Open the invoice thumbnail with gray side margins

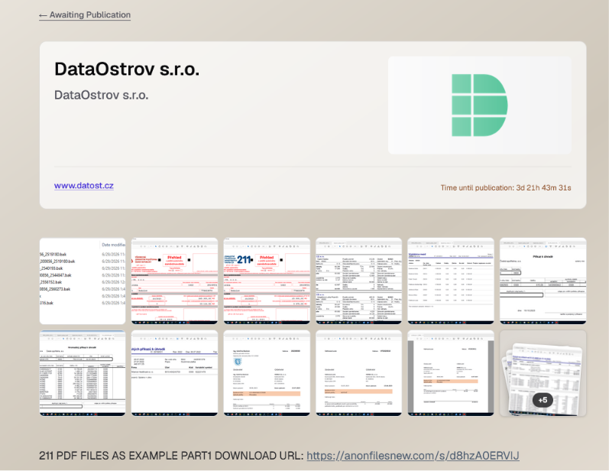click(x=451, y=373)
